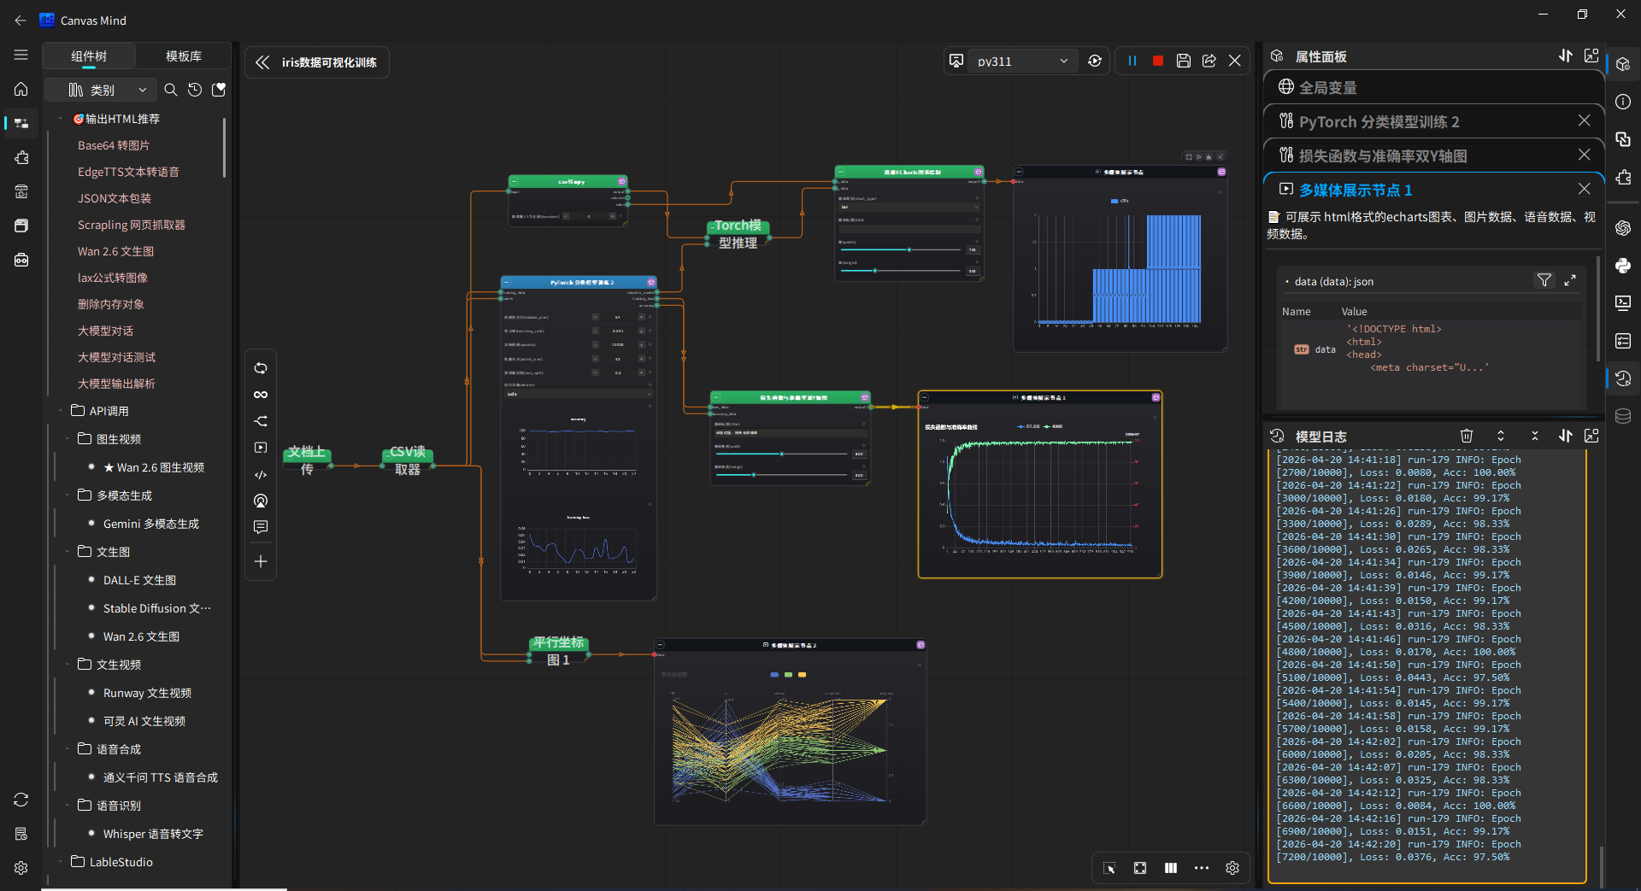The image size is (1641, 891).
Task: Collapse the canvas header with double chevron
Action: click(262, 62)
